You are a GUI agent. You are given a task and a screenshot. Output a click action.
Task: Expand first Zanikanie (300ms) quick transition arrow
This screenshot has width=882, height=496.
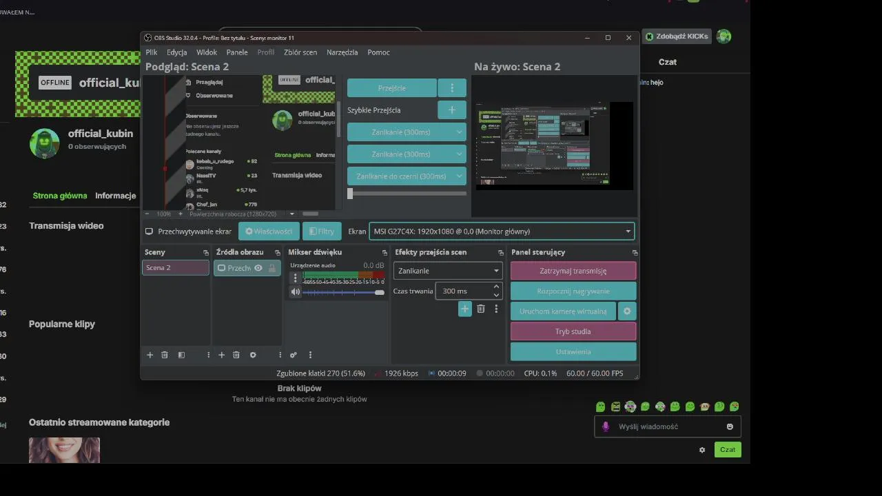tap(459, 132)
